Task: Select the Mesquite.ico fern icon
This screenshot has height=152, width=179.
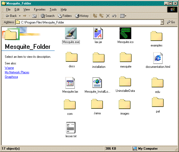Action: coord(125,33)
